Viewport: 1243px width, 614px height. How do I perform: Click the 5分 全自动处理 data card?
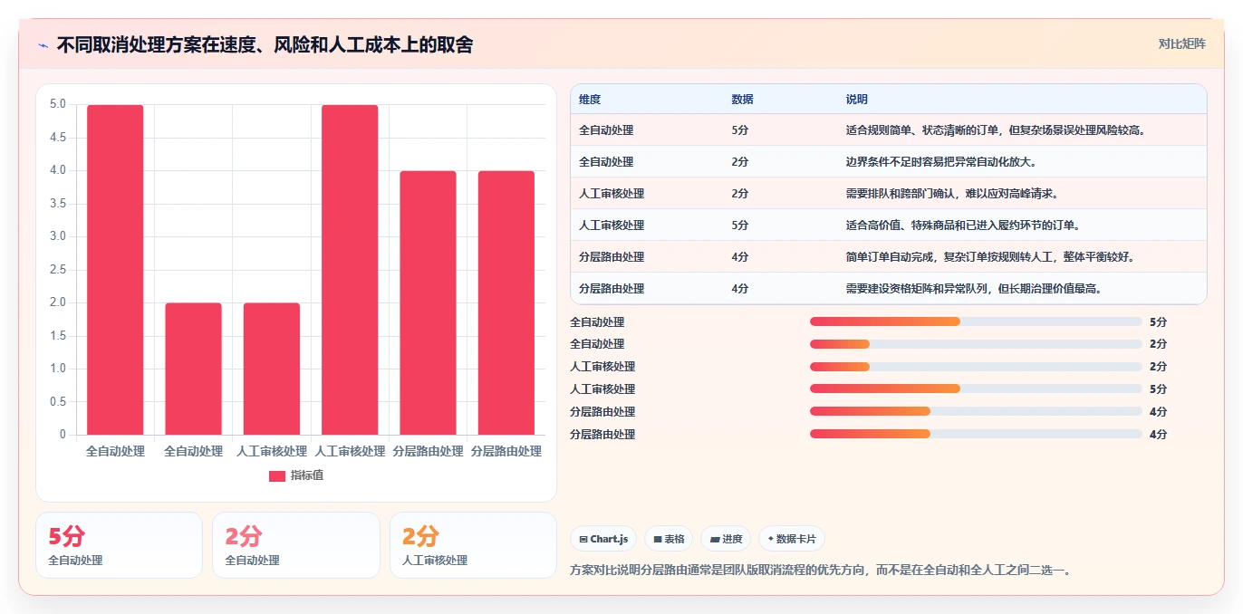[x=119, y=545]
